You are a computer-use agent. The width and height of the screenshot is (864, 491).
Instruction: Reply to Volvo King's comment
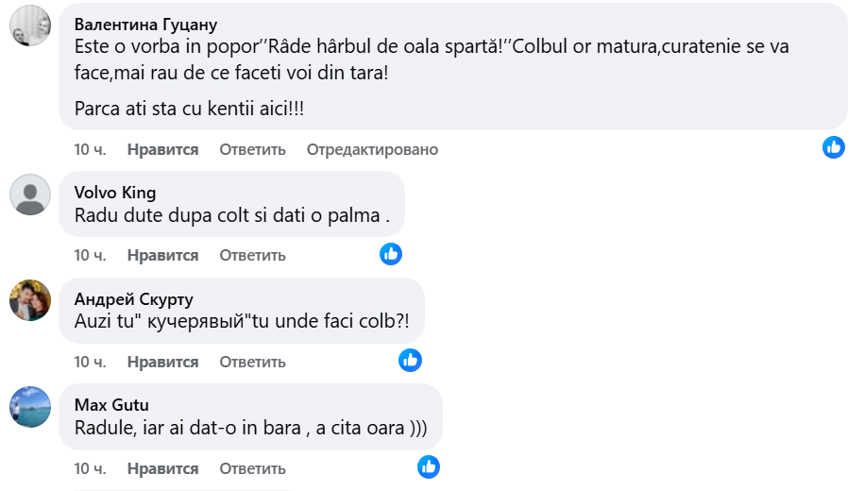(x=252, y=255)
